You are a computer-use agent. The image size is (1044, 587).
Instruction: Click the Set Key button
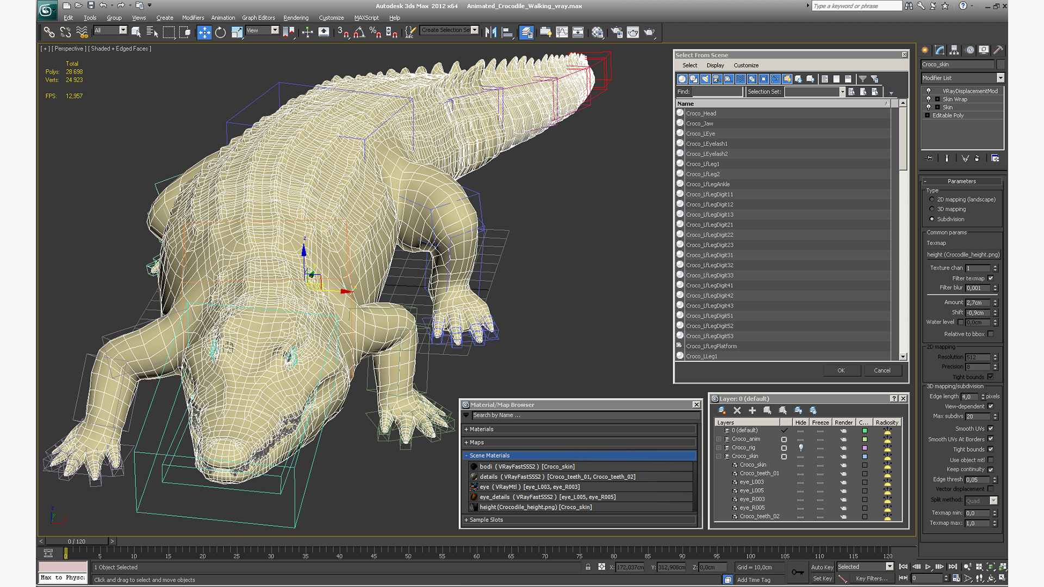822,579
